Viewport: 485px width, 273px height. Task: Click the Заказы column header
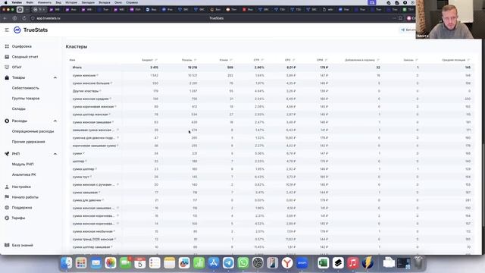coord(408,60)
